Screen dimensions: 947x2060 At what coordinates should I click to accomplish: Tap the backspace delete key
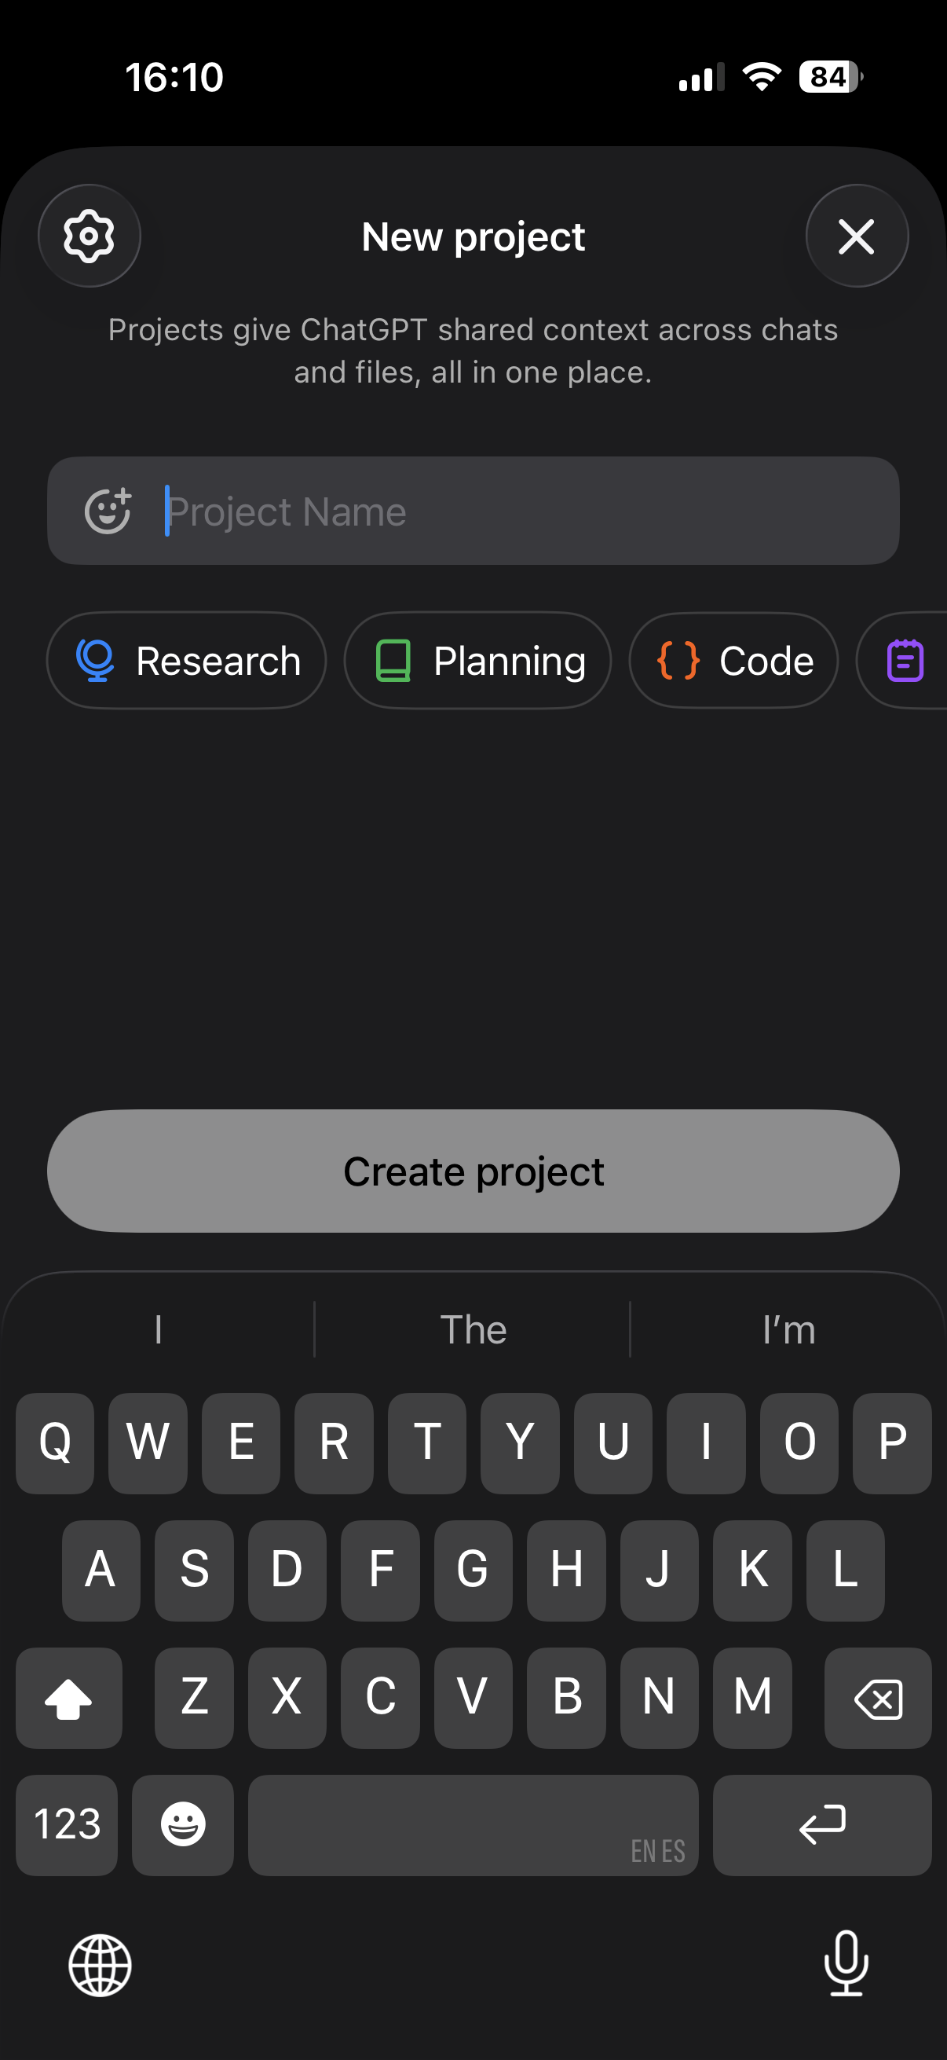[877, 1697]
